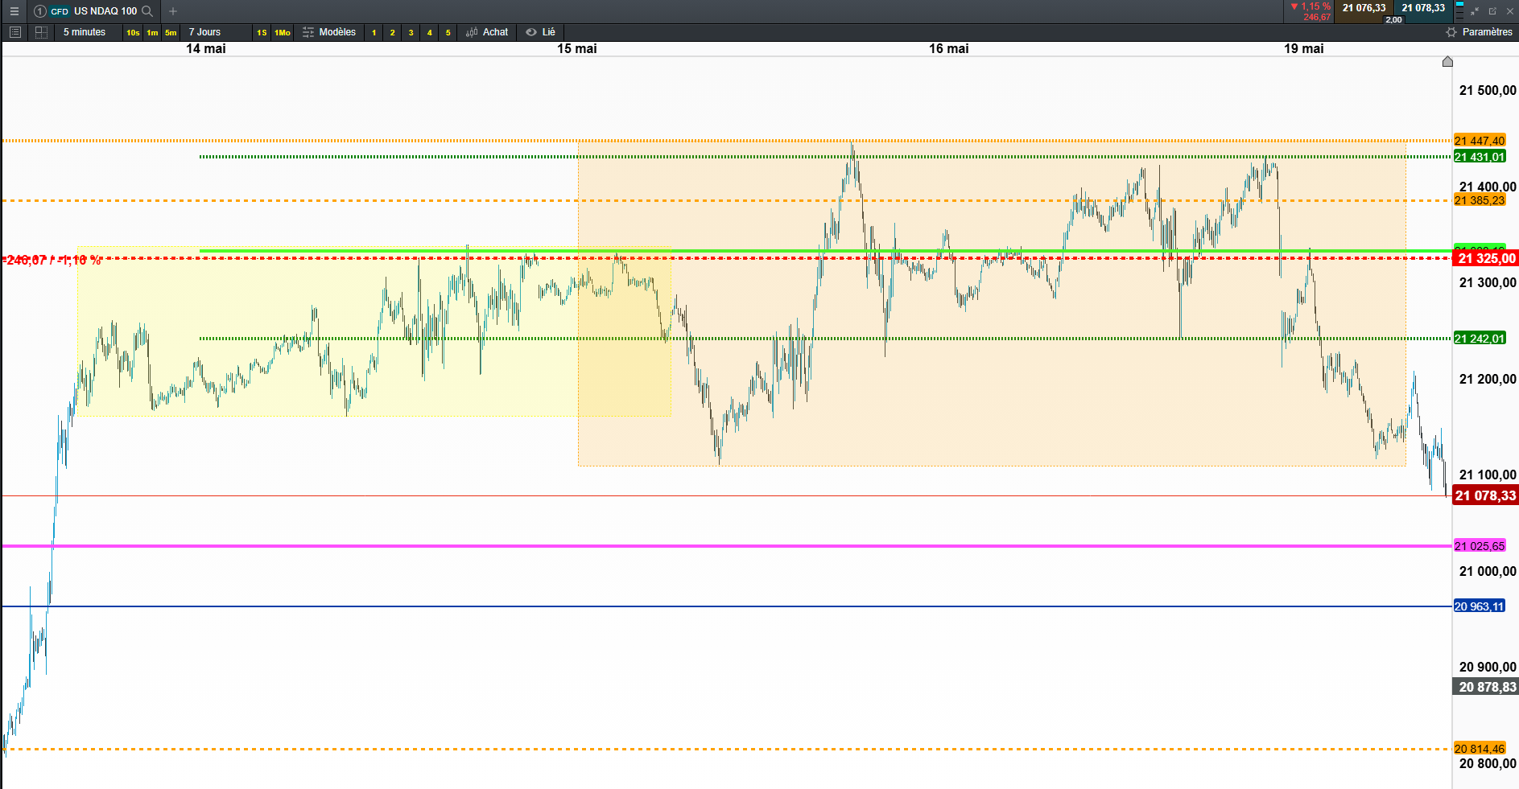Open the multi-chart layout grid icon
The image size is (1519, 789).
click(41, 32)
